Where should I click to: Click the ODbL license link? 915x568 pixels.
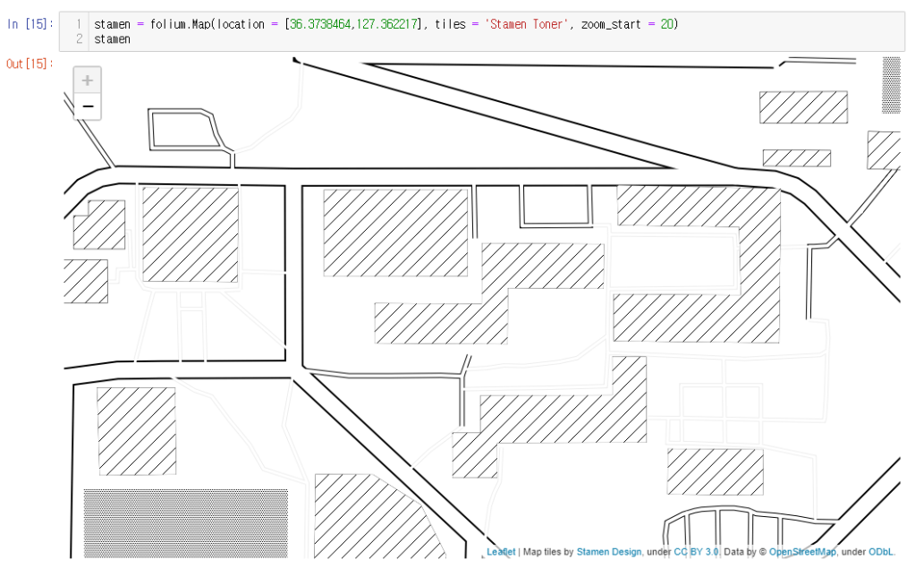[881, 552]
